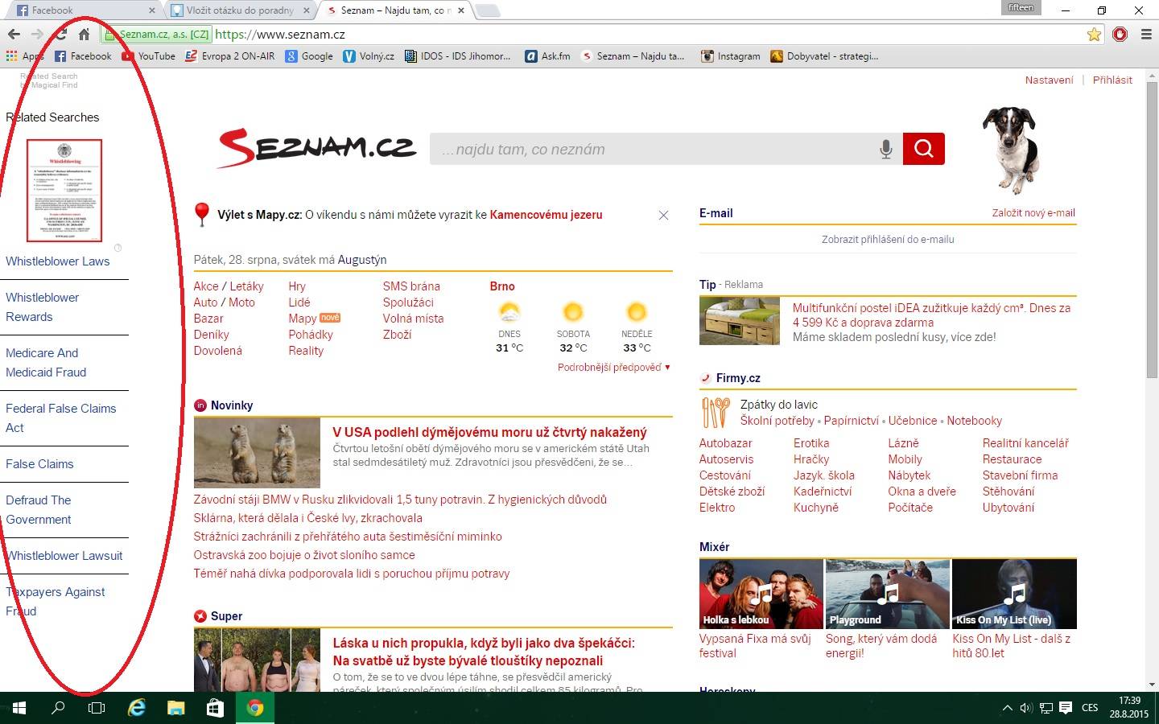Click the red extension icon by the address bar
This screenshot has height=724, width=1159.
point(1120,35)
